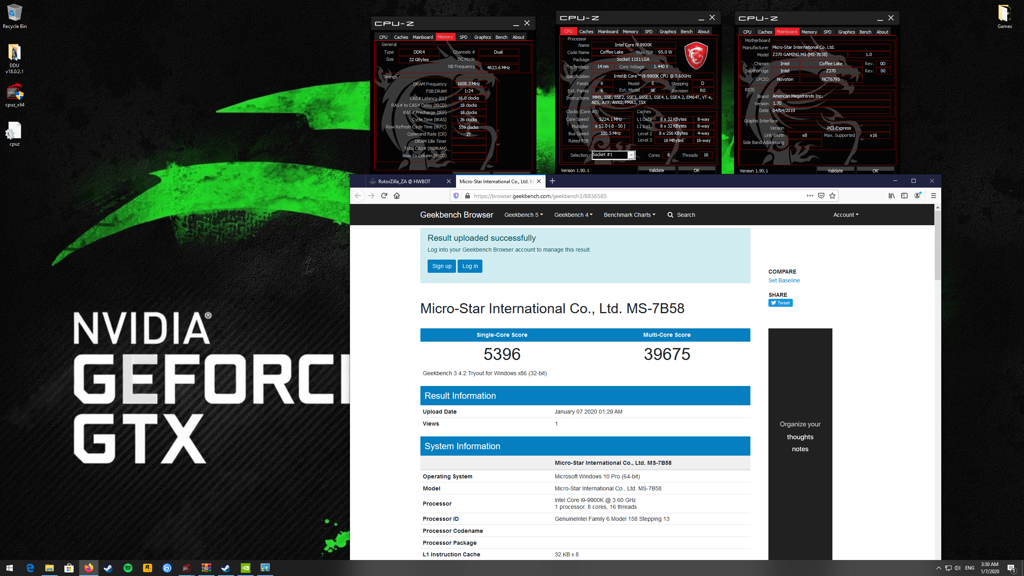Image resolution: width=1024 pixels, height=576 pixels.
Task: Open NVIDIA app in taskbar
Action: tap(246, 568)
